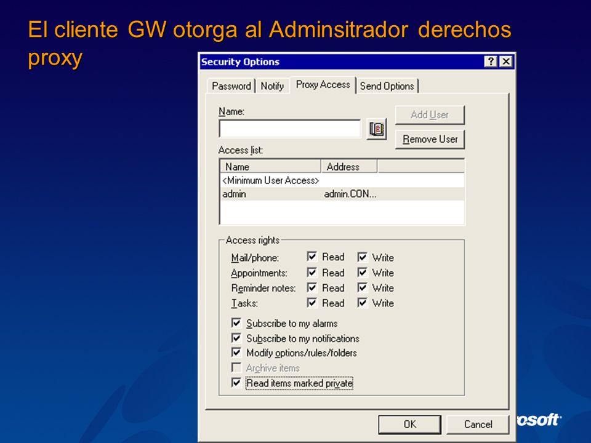
Task: Switch to the Password tab
Action: 231,86
